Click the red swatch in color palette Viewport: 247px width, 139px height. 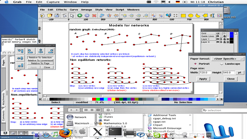click(94, 99)
